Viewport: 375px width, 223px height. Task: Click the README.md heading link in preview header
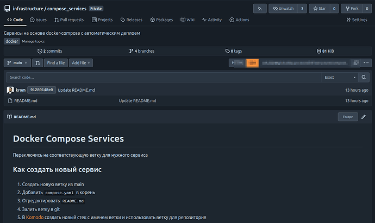25,117
